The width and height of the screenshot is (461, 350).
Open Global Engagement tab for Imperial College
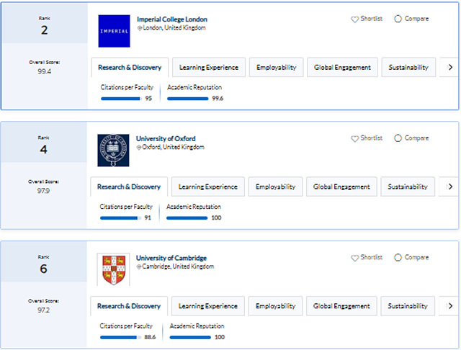(342, 67)
